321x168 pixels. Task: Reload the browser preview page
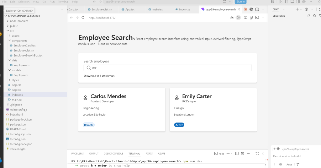click(83, 18)
